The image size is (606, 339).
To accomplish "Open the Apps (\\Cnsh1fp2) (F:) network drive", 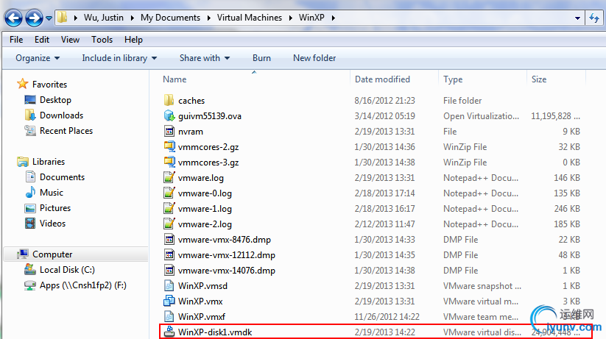I will click(x=82, y=285).
